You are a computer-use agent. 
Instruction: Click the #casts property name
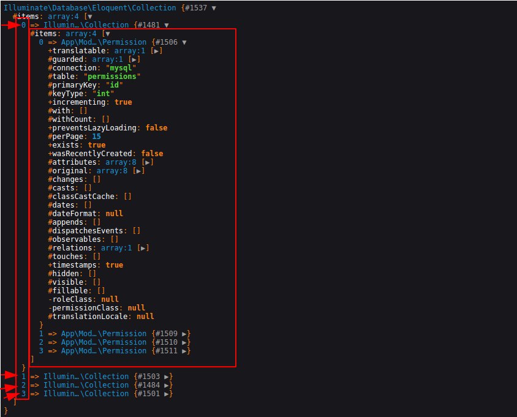coord(61,188)
